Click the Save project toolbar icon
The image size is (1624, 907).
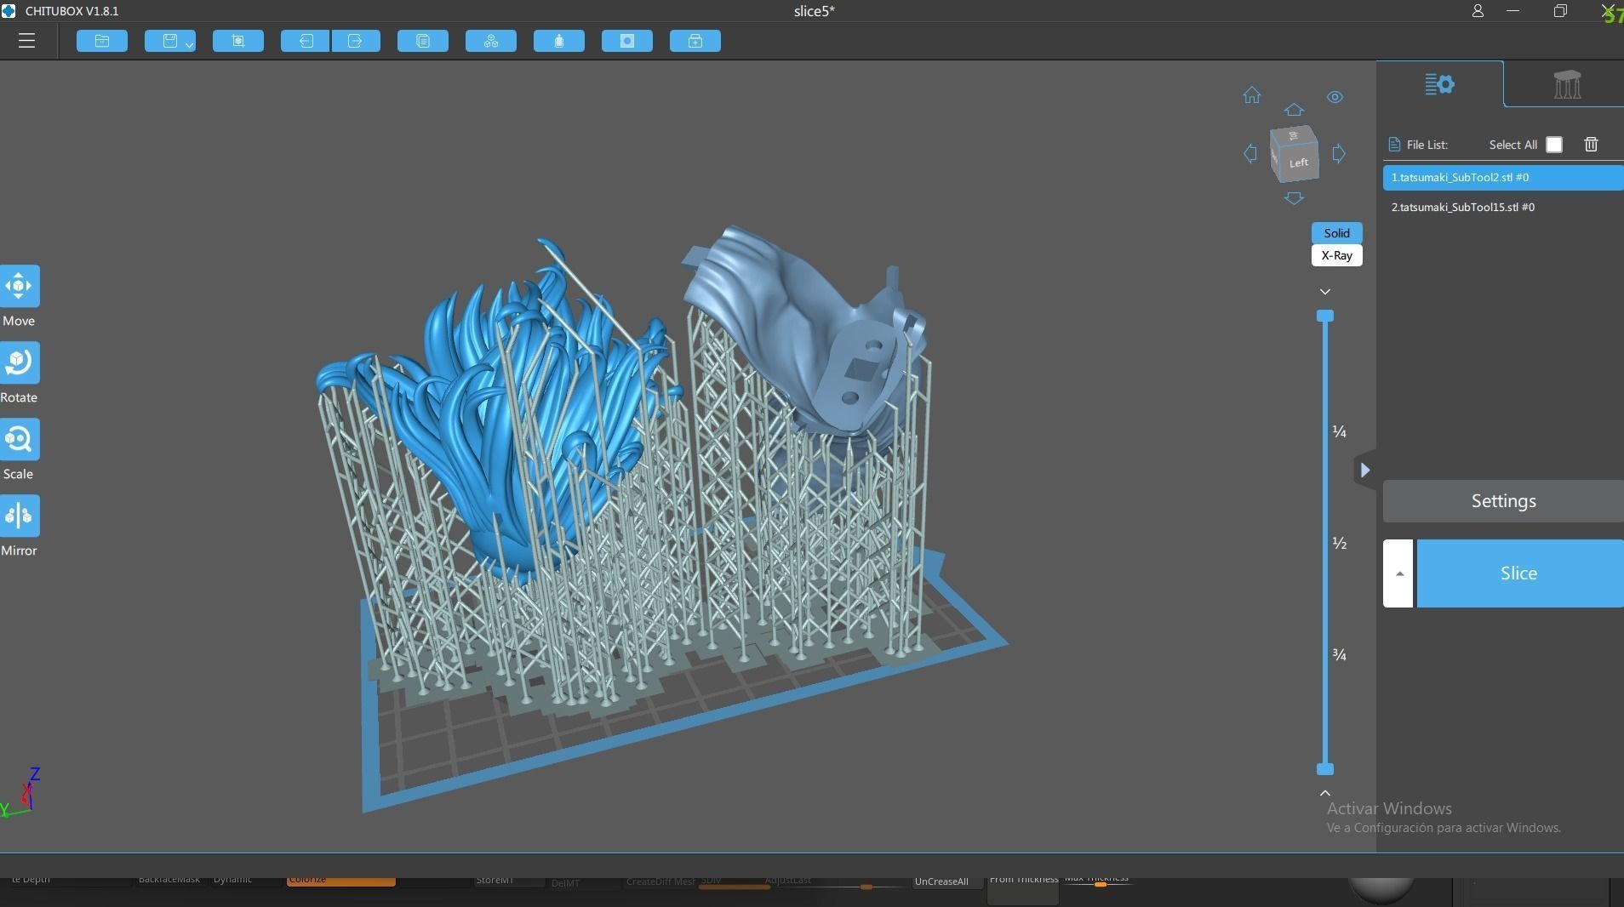point(169,41)
